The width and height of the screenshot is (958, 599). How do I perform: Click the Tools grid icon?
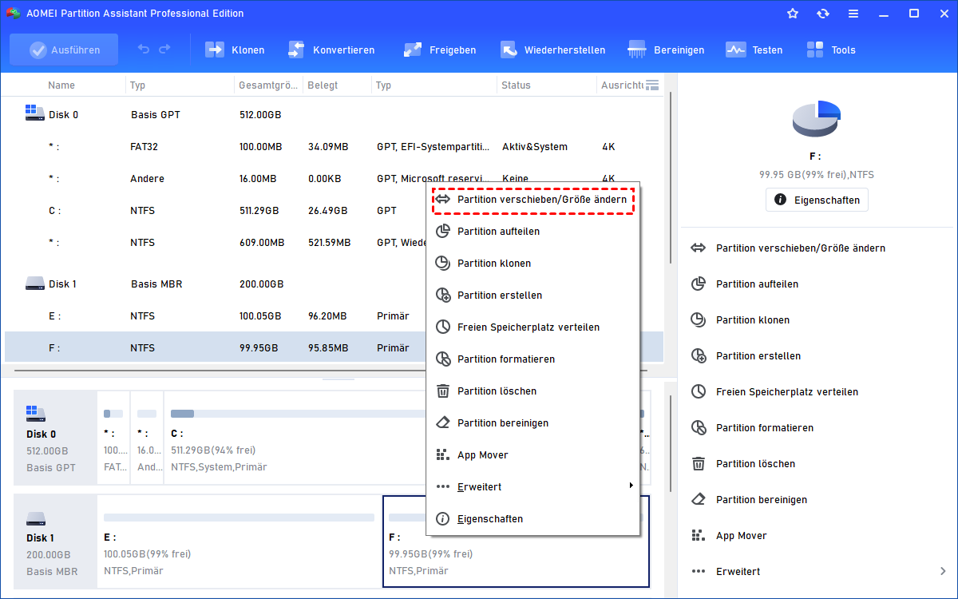click(x=815, y=50)
